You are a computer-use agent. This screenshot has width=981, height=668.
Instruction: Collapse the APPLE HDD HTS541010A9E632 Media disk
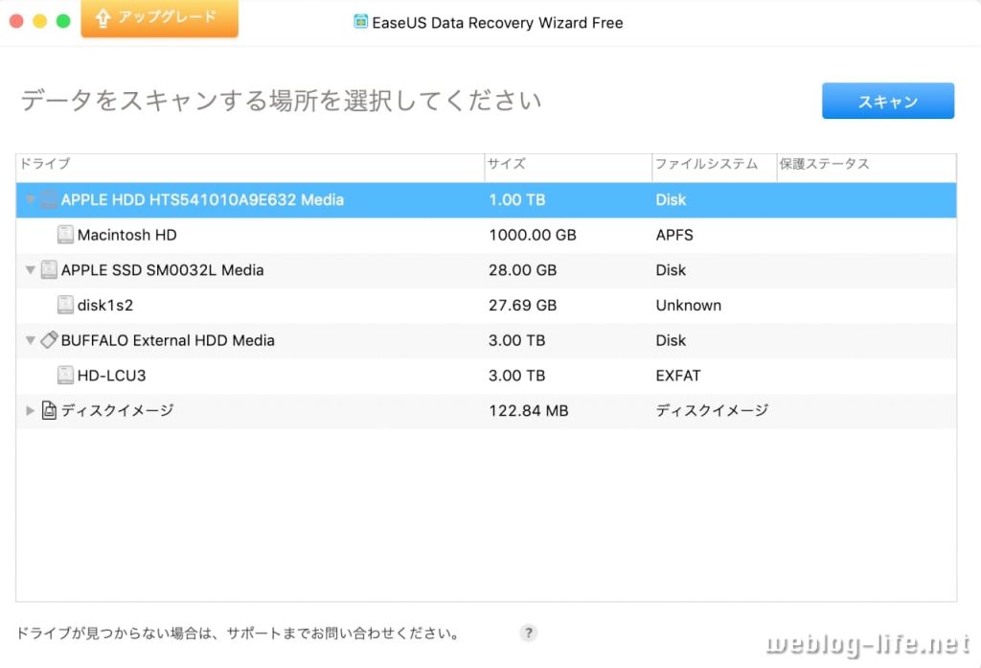point(30,200)
